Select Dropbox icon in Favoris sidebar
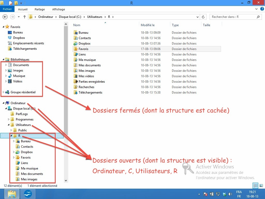This screenshot has height=199, width=265. point(10,38)
